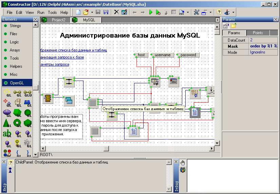Open the form editor pencil icon
The height and width of the screenshot is (194, 280).
[x=124, y=12]
